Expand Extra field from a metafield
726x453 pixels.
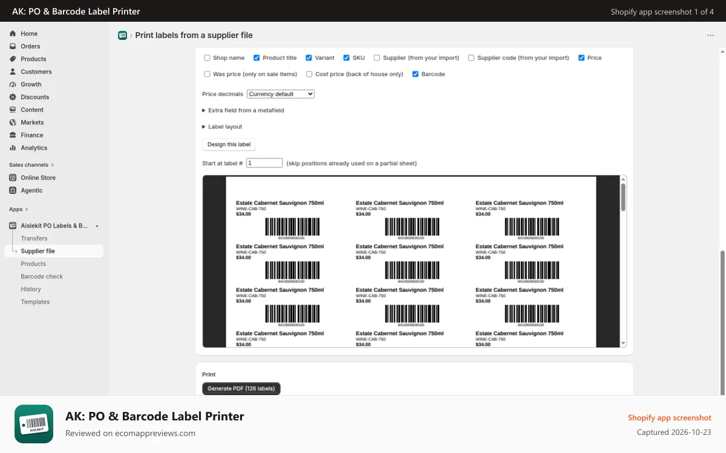click(x=243, y=111)
